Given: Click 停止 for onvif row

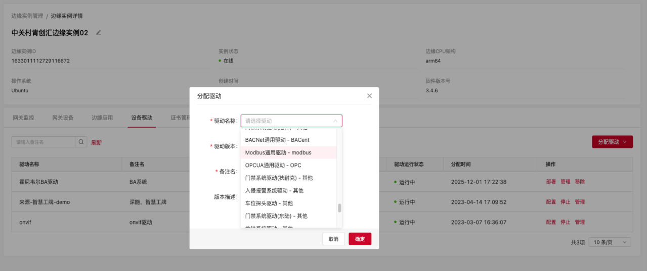Looking at the screenshot, I should coord(565,222).
